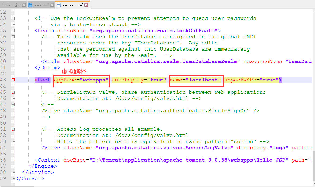Switch to the index.jsp tab
This screenshot has width=315, height=187.
[12, 4]
